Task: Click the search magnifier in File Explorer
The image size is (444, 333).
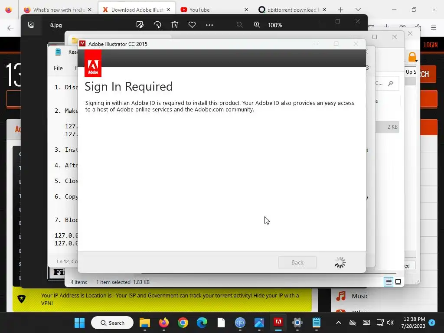Action: pyautogui.click(x=391, y=83)
